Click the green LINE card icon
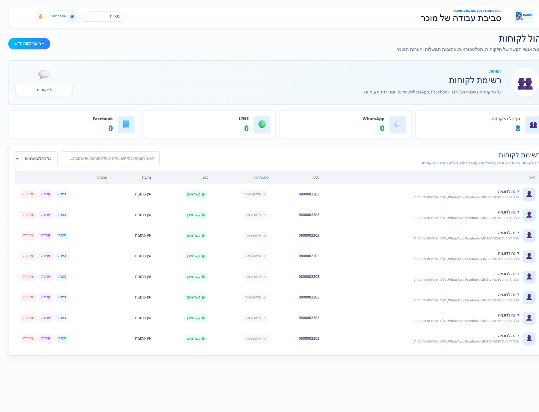 click(262, 124)
